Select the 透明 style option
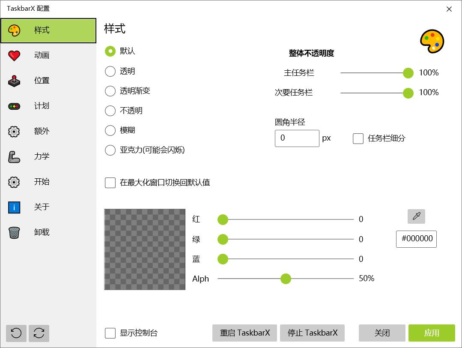Viewport: 462px width, 348px height. (x=110, y=71)
